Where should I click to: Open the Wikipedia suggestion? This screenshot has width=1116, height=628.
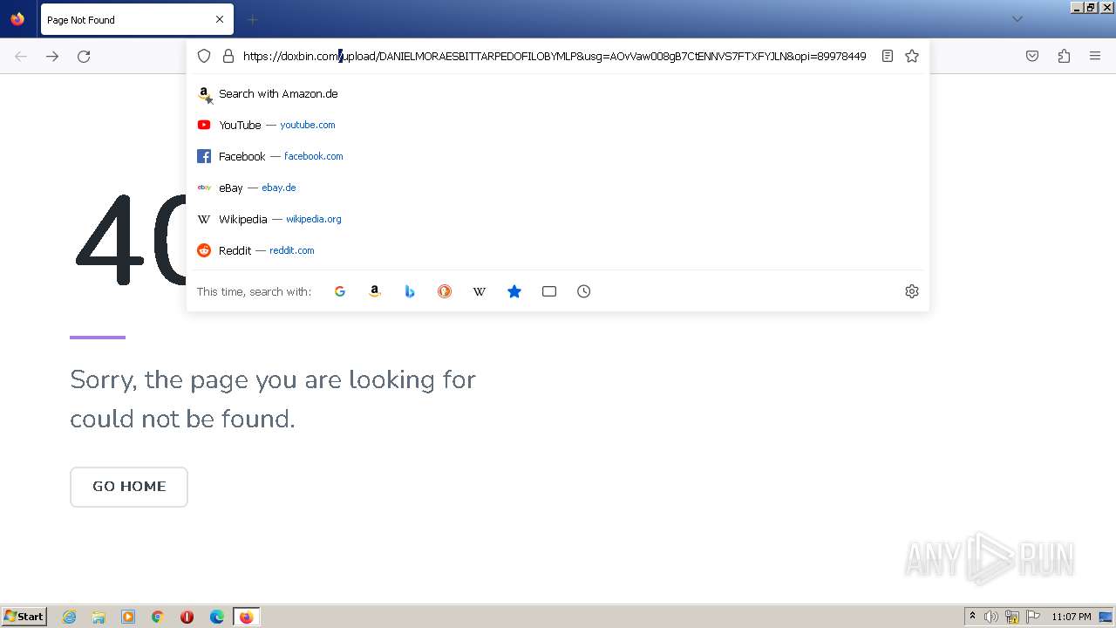tap(558, 219)
